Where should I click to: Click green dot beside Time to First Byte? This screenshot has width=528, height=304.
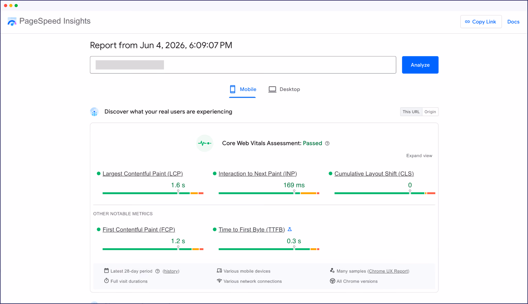point(214,229)
